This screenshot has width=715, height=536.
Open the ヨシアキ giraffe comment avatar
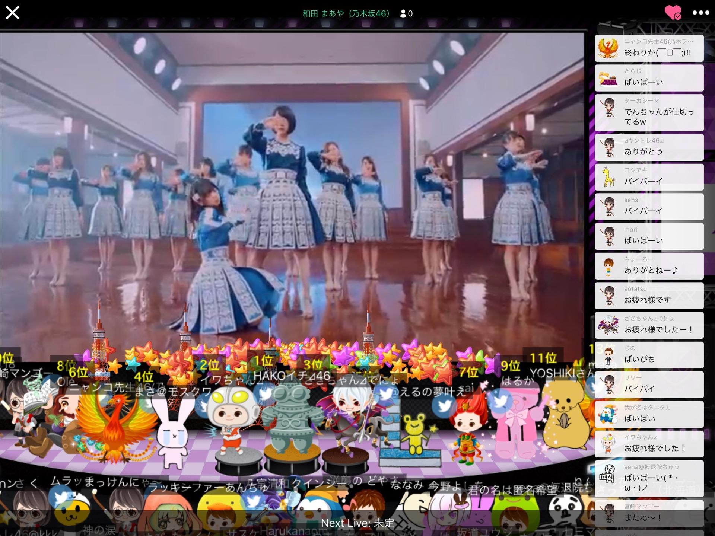tap(608, 177)
